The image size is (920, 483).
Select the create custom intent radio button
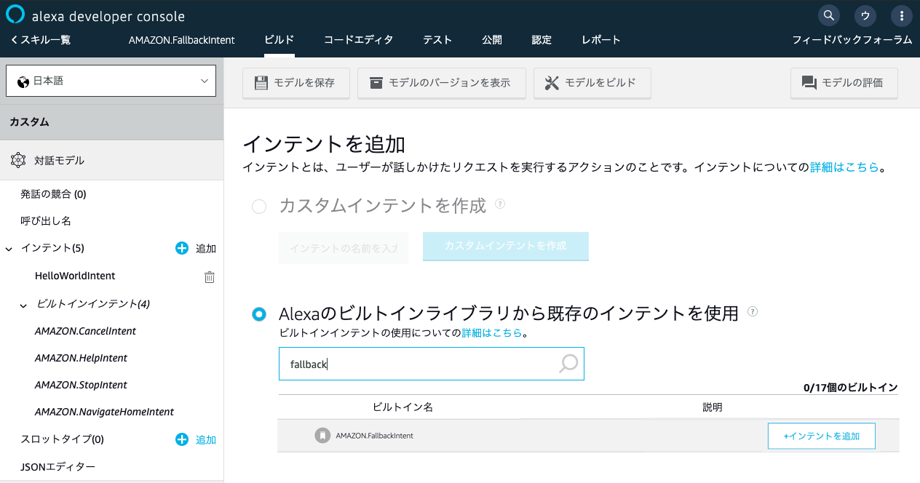259,207
